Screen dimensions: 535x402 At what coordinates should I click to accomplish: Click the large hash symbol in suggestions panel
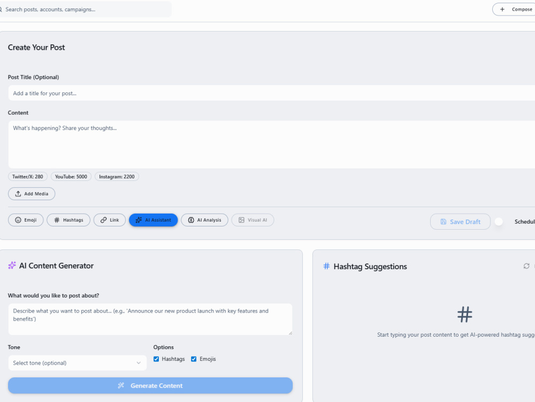click(465, 315)
